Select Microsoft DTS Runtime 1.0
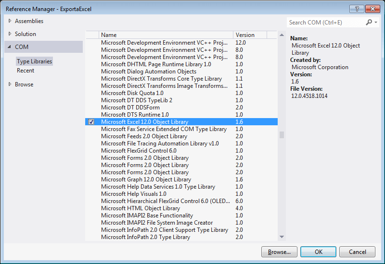The image size is (385, 264). point(181,115)
